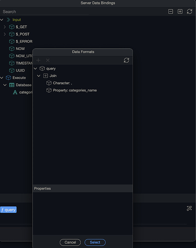Screen dimensions: 196x248
Task: Collapse the Input group chevron
Action: click(2, 20)
